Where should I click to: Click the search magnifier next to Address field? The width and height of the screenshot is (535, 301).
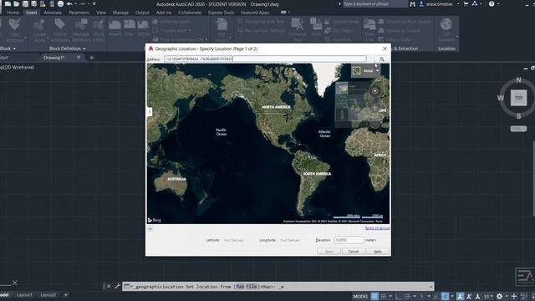click(x=382, y=59)
